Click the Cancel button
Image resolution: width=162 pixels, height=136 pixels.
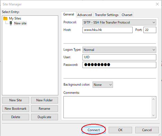pyautogui.click(x=147, y=130)
